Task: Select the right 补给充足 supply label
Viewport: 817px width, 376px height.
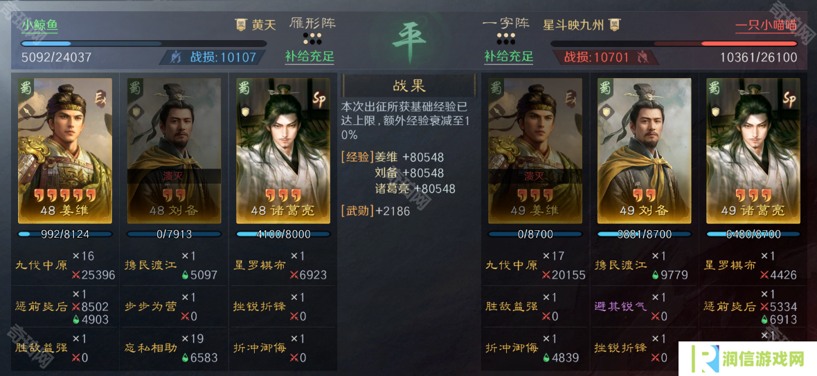Action: coord(508,56)
